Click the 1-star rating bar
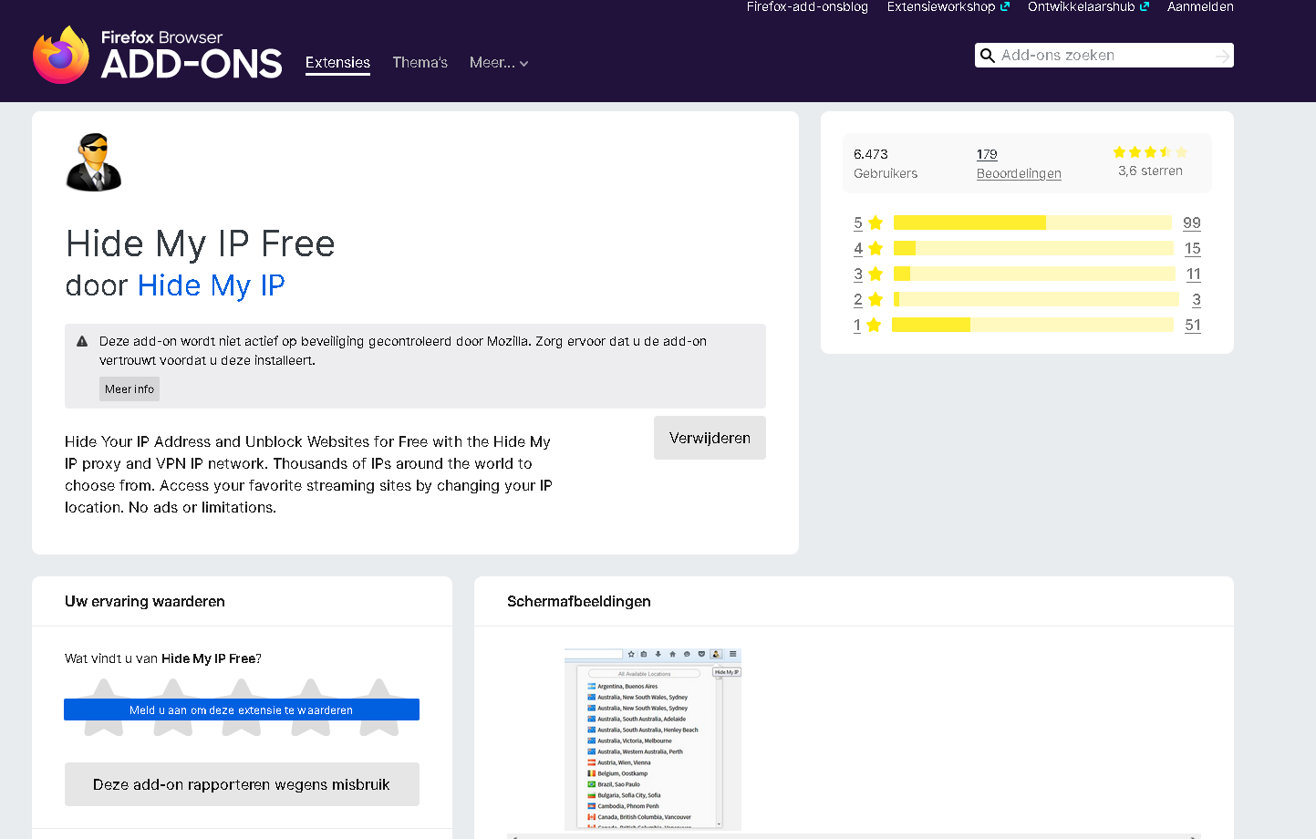This screenshot has width=1316, height=839. tap(1032, 325)
